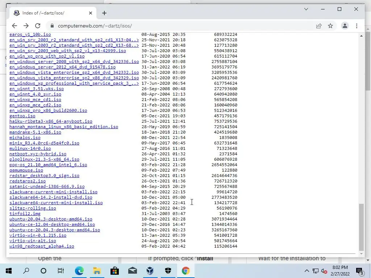Open a new browser tab
Viewport: 371px width, 278px height.
click(x=104, y=13)
